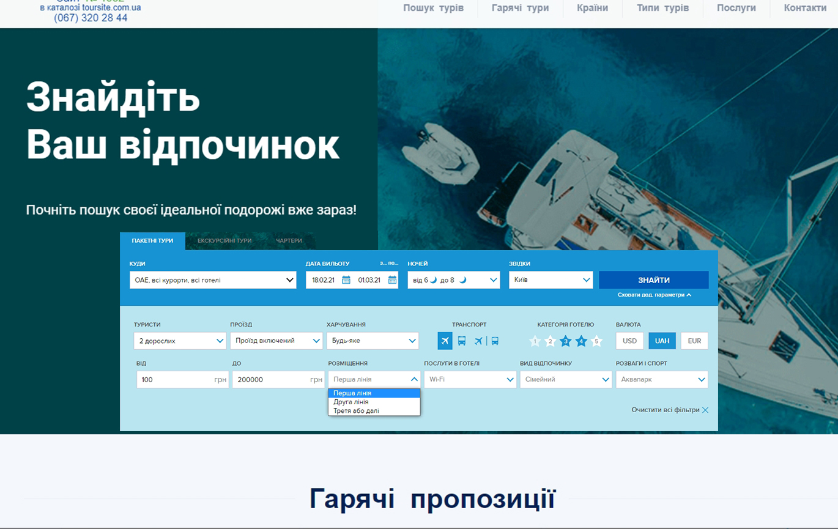Click the 18.02.21 start date field

pos(323,280)
